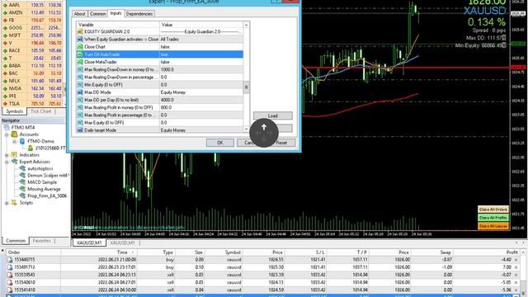The height and width of the screenshot is (297, 528).
Task: Expand the Indicators tree node
Action: 7,155
